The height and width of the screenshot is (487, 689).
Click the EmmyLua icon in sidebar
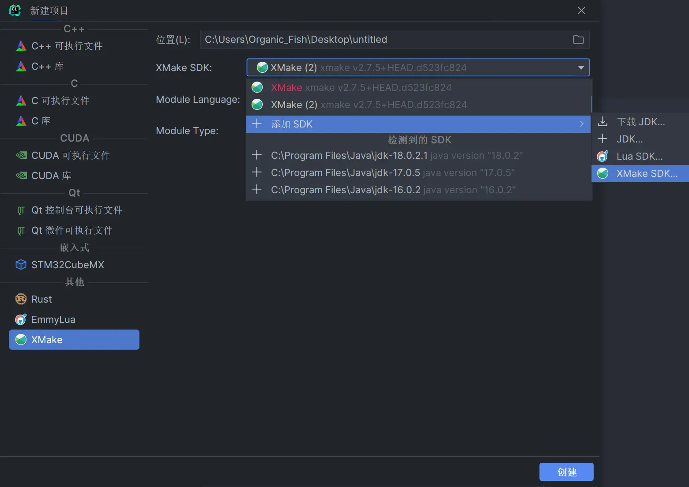pos(21,319)
